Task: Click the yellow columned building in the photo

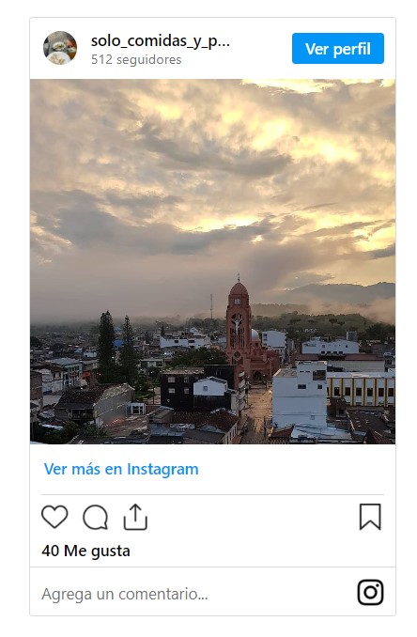Action: (x=361, y=389)
